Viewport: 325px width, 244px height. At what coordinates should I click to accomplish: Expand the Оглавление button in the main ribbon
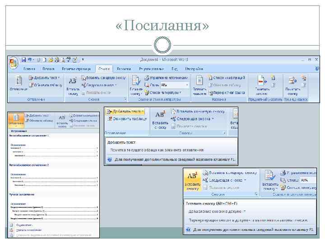coord(19,84)
